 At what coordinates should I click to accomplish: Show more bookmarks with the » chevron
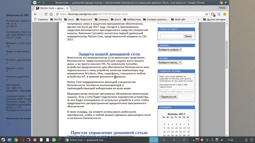click(x=198, y=19)
